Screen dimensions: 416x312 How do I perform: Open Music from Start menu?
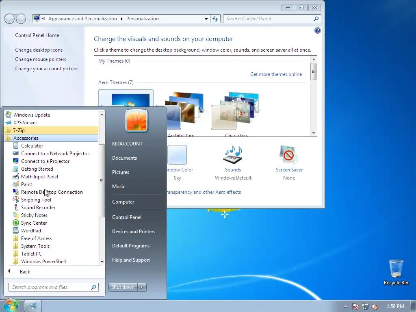[x=118, y=186]
